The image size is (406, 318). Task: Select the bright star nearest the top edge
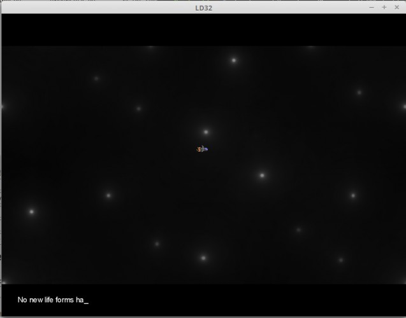click(x=234, y=60)
